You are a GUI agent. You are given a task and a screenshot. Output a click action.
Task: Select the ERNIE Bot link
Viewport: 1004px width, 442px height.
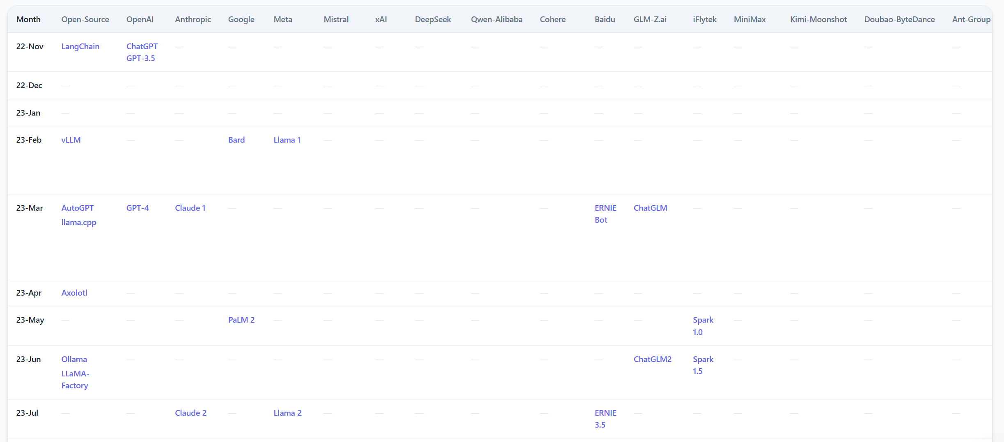tap(605, 214)
